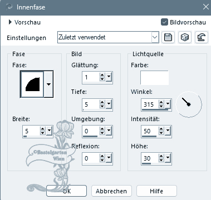Image resolution: width=211 pixels, height=200 pixels.
Task: Open the Intensität slider popup arrow
Action: coord(168,131)
